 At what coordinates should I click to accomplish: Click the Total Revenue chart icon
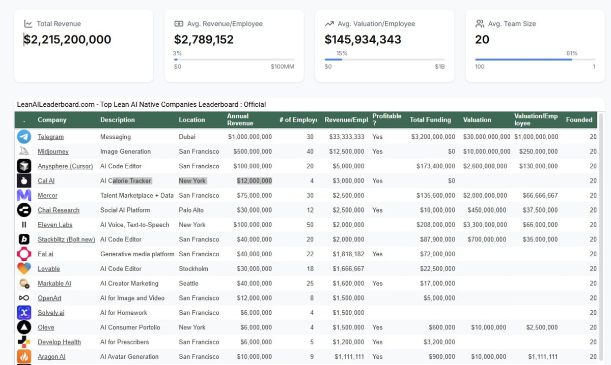(x=28, y=24)
